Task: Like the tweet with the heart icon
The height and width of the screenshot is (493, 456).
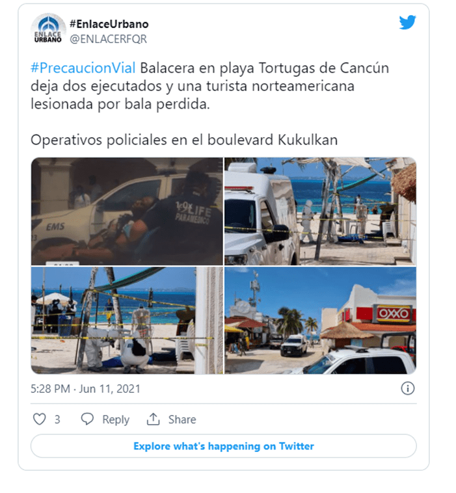Action: tap(40, 419)
